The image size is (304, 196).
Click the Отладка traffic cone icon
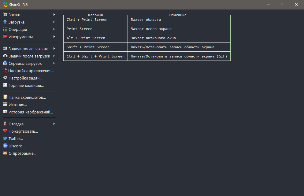point(5,124)
